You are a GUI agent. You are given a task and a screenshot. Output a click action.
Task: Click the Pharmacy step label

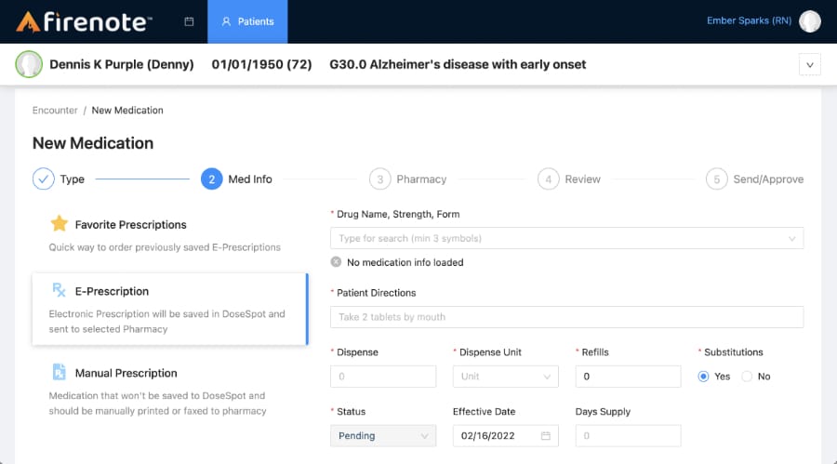tap(421, 179)
